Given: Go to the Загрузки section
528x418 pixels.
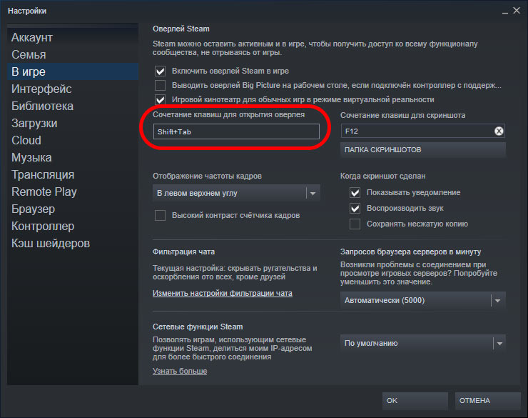Looking at the screenshot, I should point(73,124).
